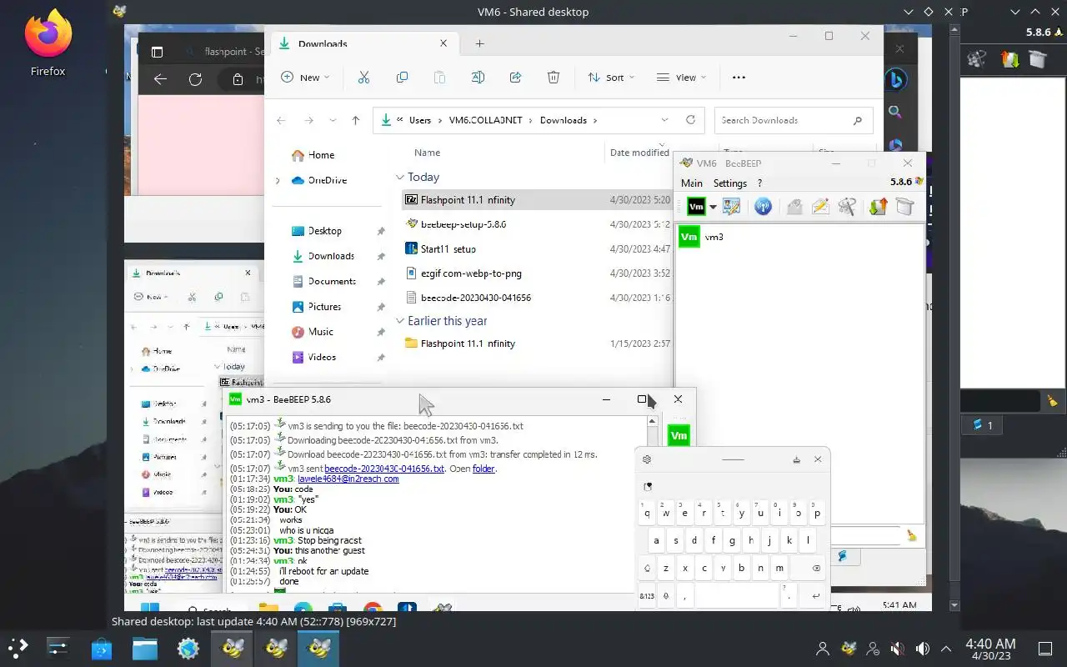Open the BeeBEEP Settings menu
This screenshot has height=667, width=1067.
[730, 183]
